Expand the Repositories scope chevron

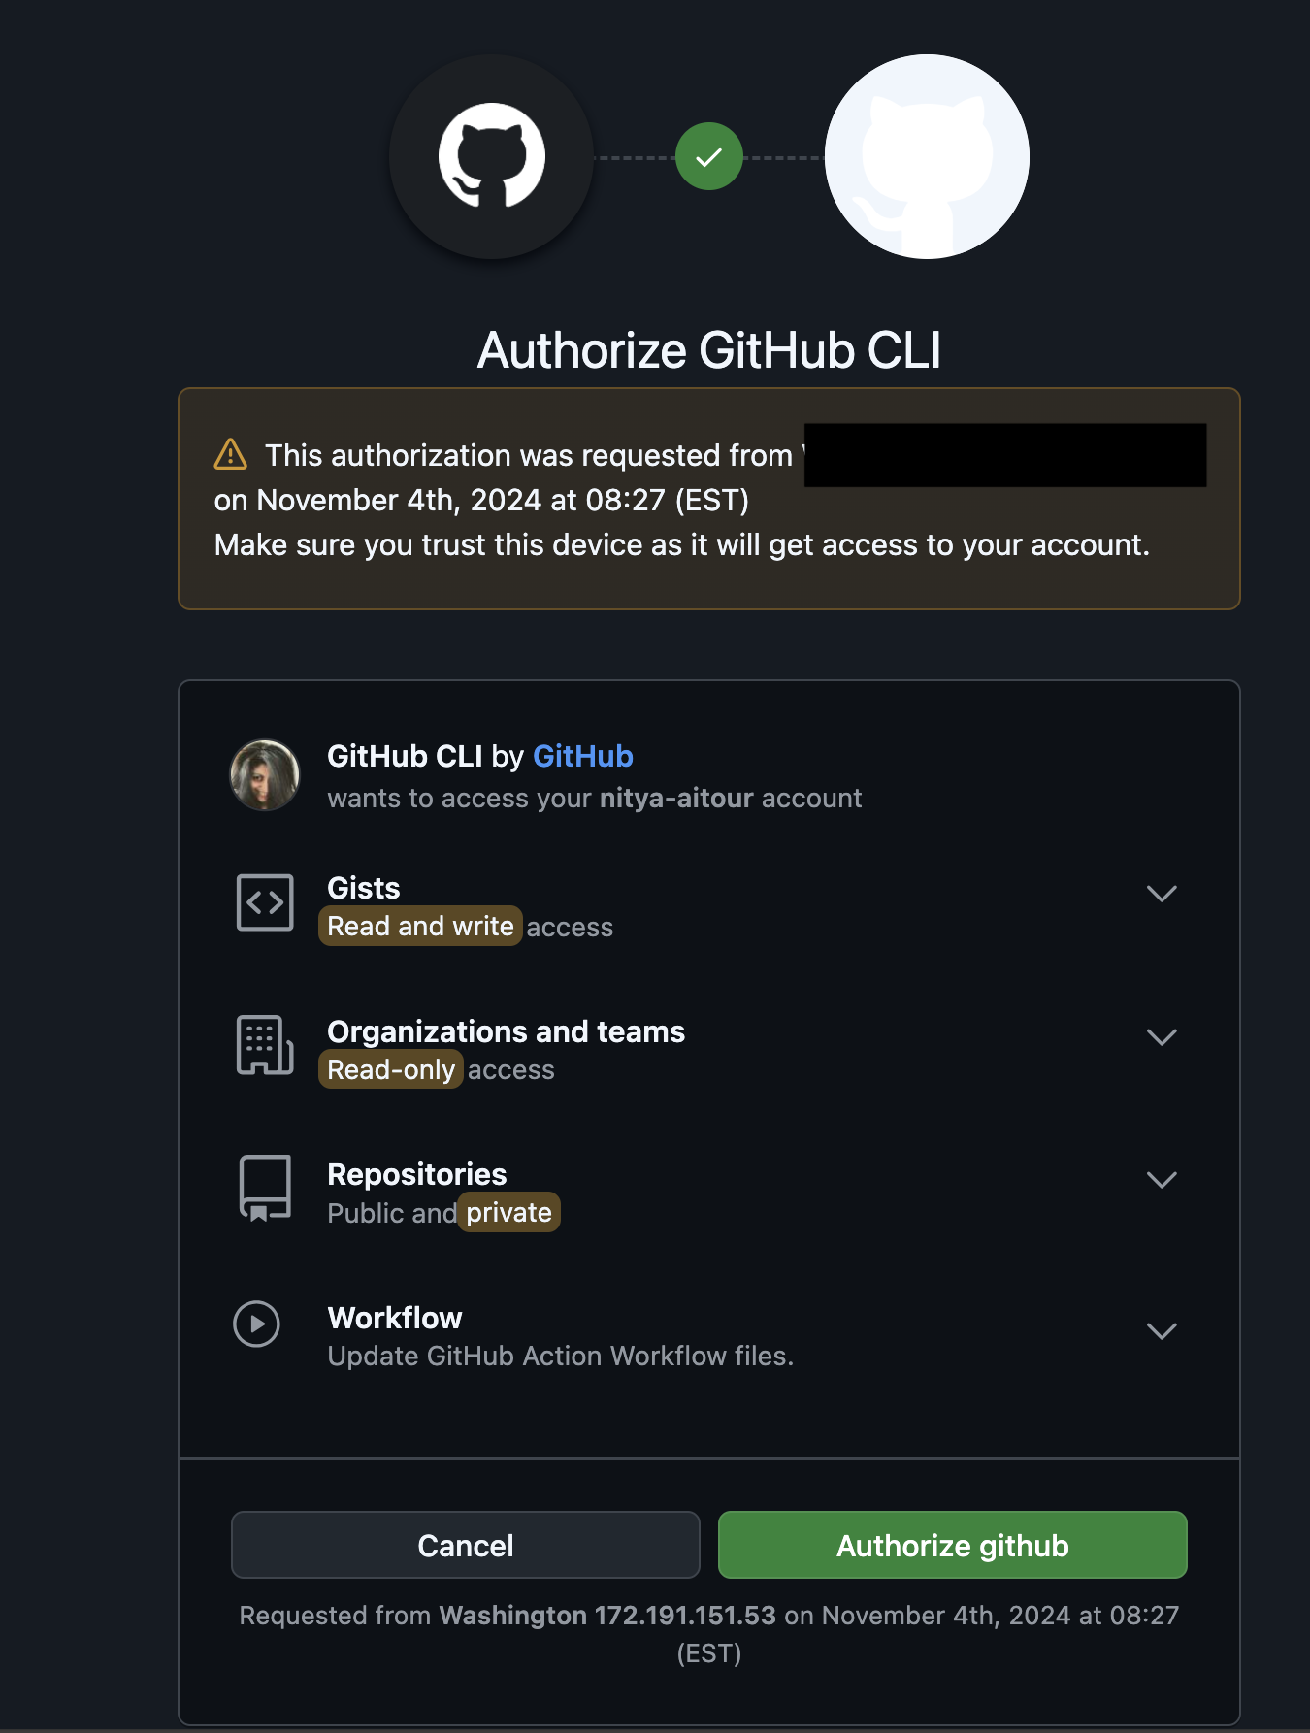(1162, 1180)
